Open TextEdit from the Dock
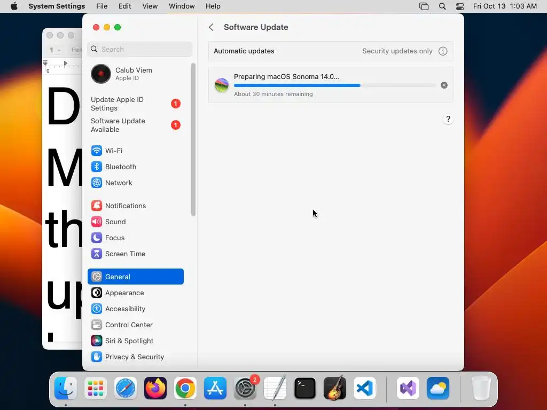 click(x=275, y=388)
